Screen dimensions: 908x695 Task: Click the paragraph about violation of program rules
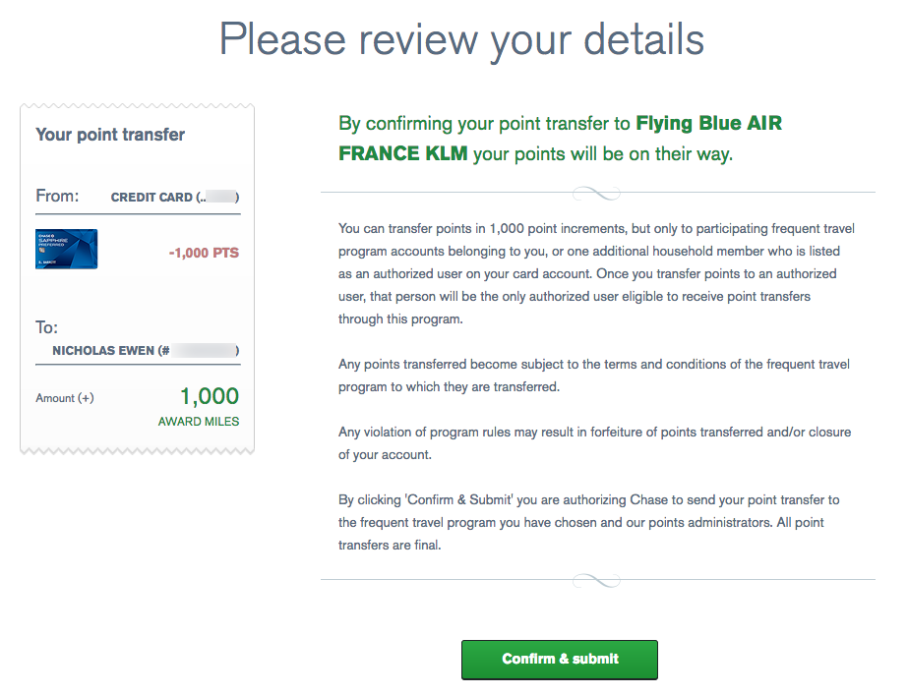594,443
